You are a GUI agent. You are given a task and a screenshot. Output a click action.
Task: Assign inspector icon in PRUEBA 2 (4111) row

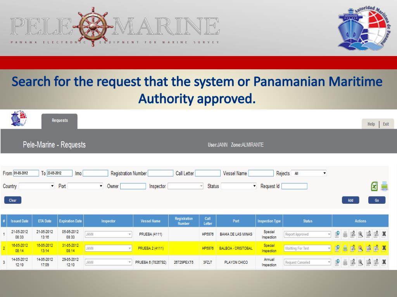353,248
